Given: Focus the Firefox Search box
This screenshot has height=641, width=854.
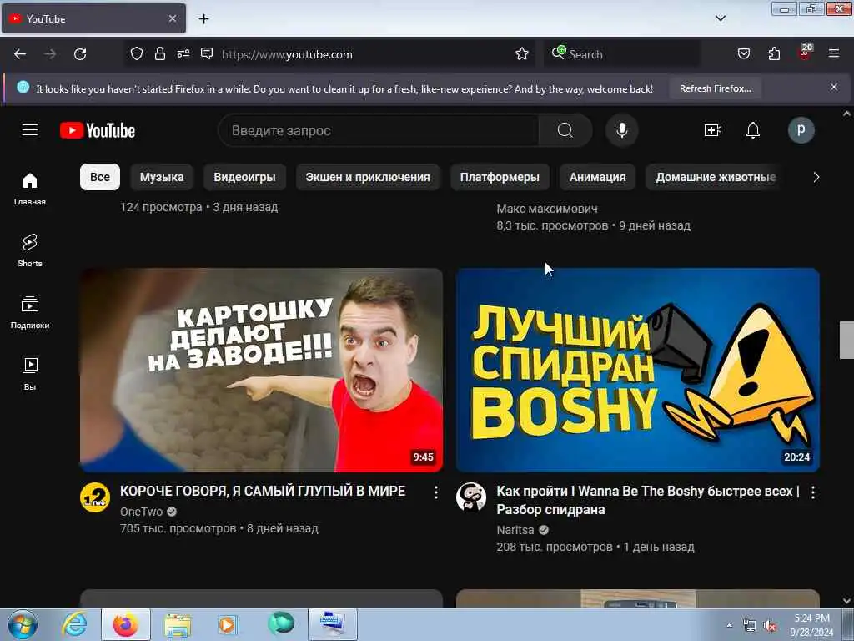Looking at the screenshot, I should (x=622, y=54).
